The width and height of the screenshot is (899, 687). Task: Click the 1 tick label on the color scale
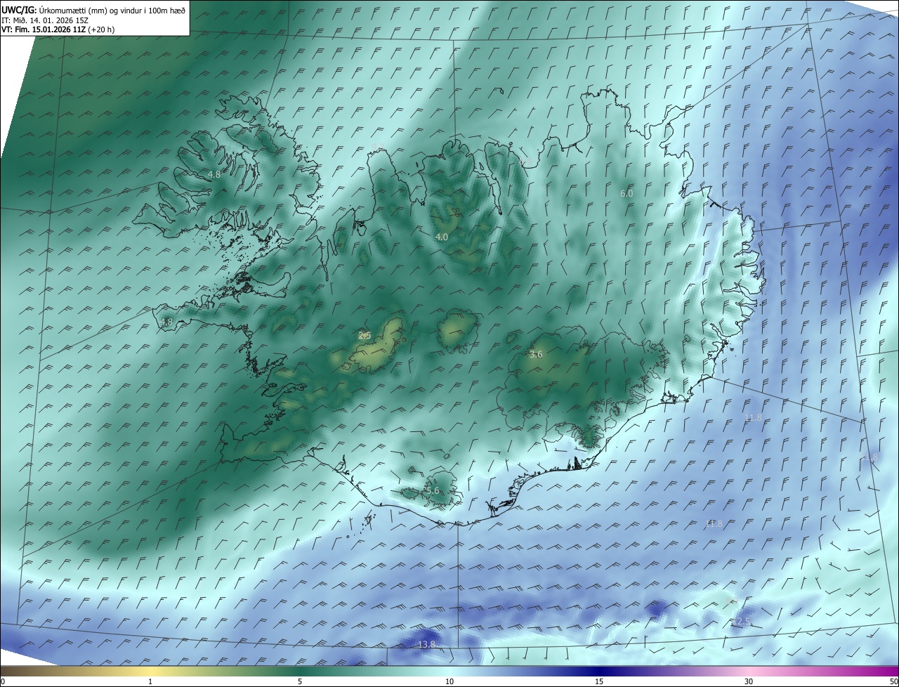pyautogui.click(x=150, y=681)
